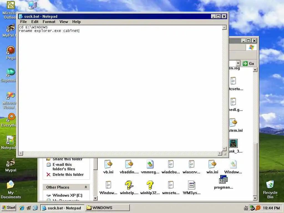The image size is (284, 213).
Task: Click the Mypal Quick Launch icon
Action: pos(29,208)
